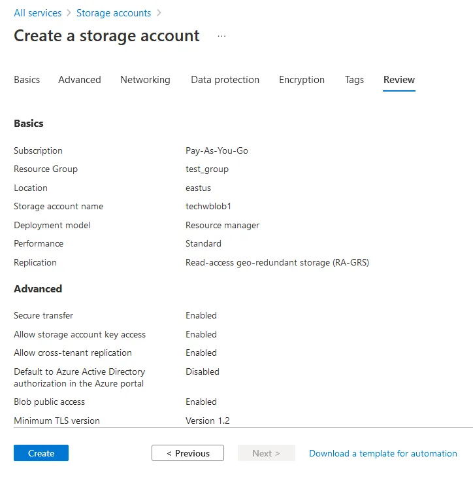The height and width of the screenshot is (482, 473).
Task: Open the Advanced tab
Action: 80,80
